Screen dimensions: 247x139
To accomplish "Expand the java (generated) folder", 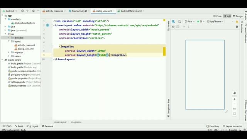I will pos(5,30).
